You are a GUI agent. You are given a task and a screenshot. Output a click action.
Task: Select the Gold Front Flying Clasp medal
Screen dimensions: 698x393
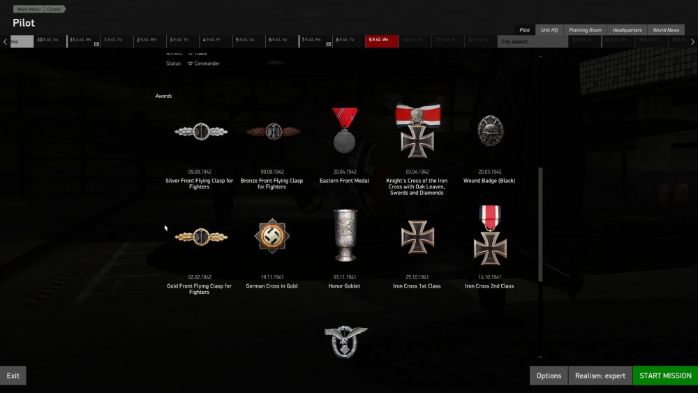pos(201,237)
